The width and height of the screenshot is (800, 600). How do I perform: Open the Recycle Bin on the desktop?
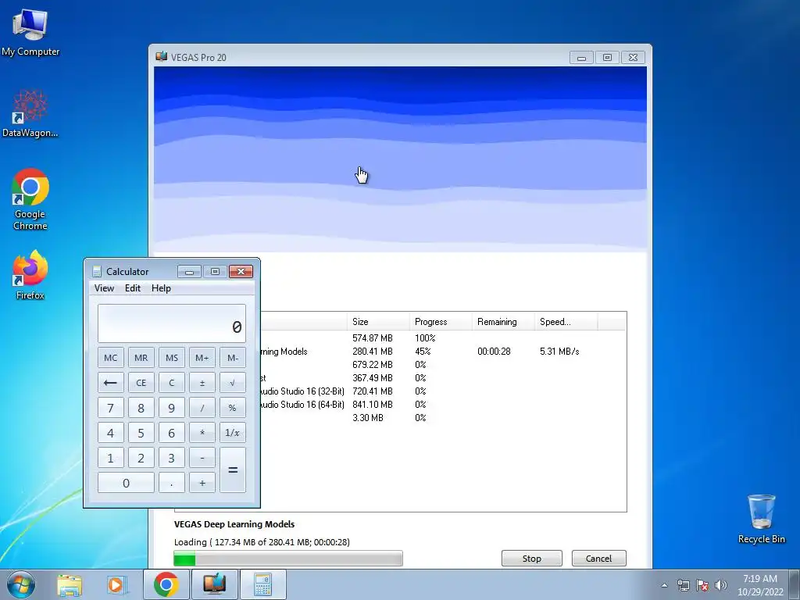[761, 519]
